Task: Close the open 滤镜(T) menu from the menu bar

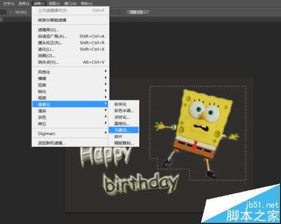Action: point(39,3)
